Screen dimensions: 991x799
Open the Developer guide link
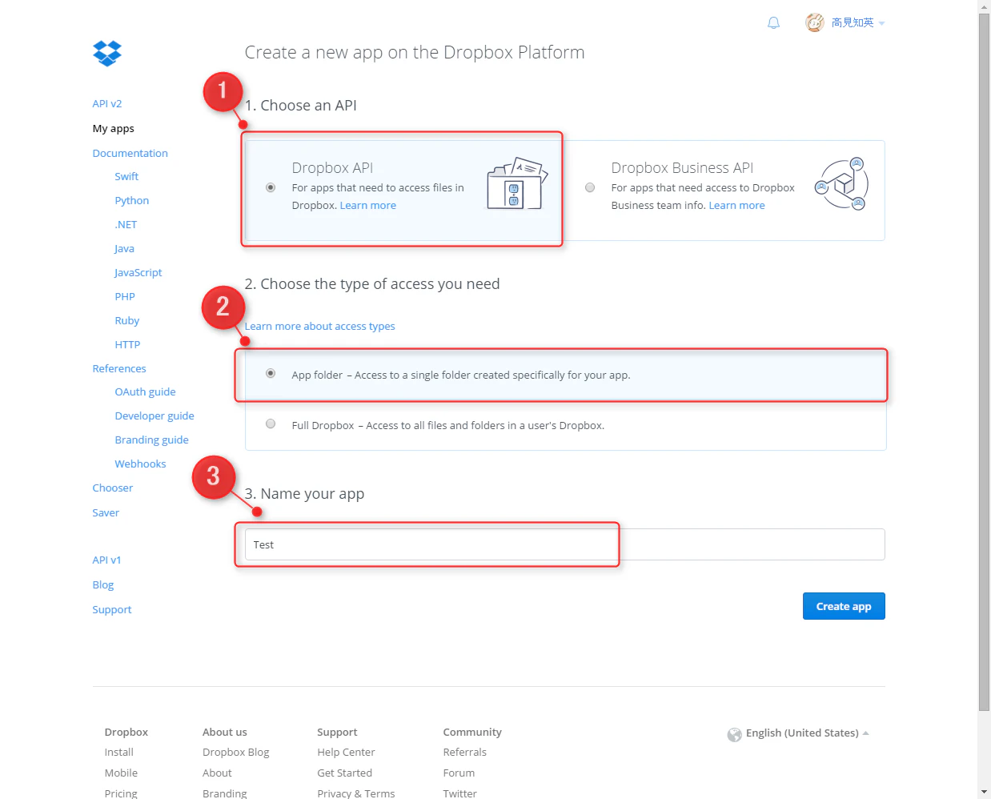[154, 416]
